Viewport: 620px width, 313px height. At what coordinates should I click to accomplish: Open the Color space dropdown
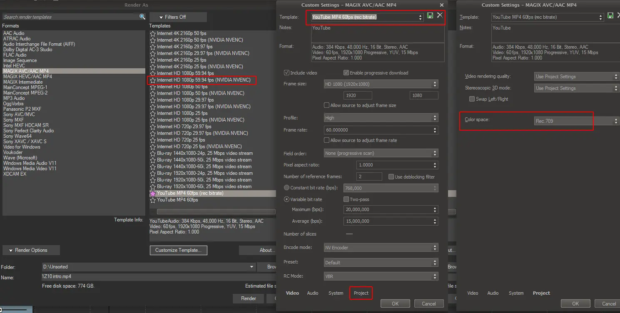pos(577,121)
